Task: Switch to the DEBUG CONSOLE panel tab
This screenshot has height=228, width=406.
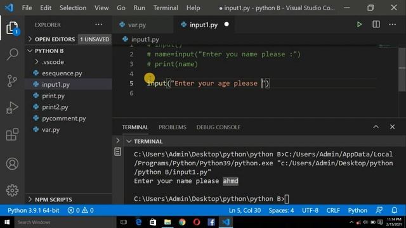Action: click(218, 127)
